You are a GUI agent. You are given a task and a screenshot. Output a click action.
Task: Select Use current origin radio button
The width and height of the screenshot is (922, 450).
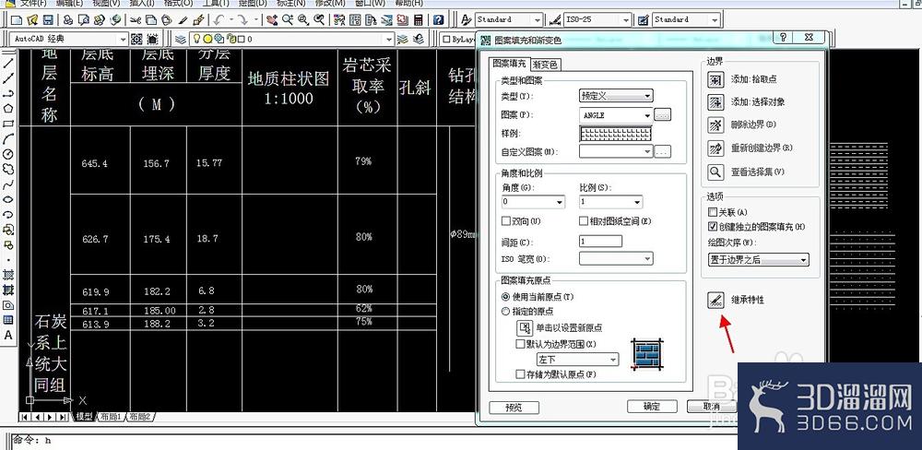coord(505,297)
